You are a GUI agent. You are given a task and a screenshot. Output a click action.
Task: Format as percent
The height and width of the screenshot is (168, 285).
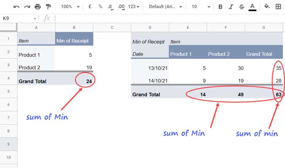point(100,7)
